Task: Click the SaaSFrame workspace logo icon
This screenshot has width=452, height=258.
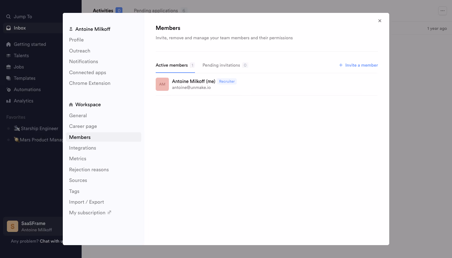Action: click(13, 226)
